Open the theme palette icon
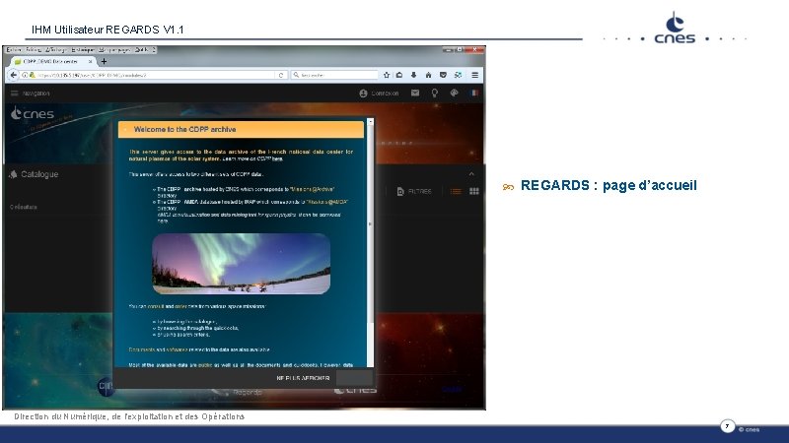 coord(454,93)
